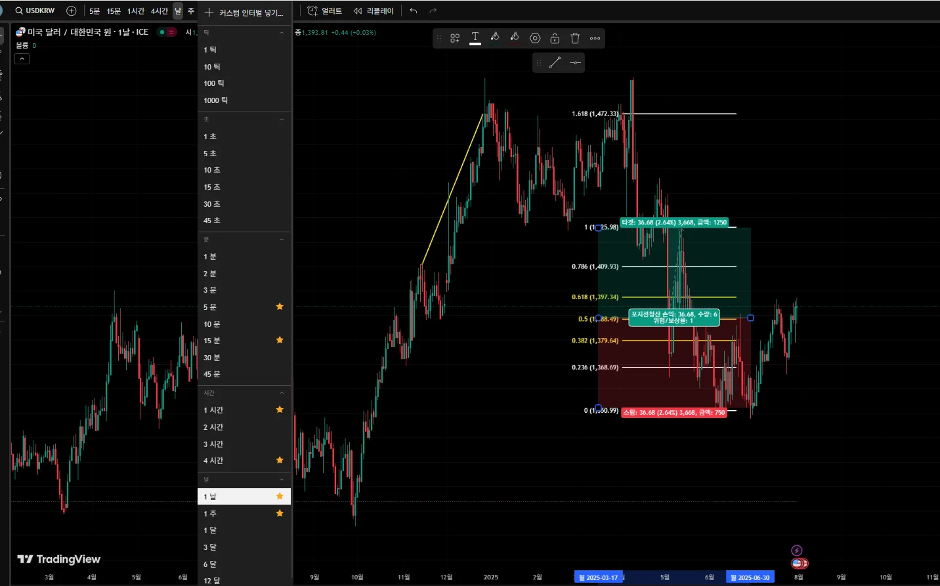The width and height of the screenshot is (940, 586).
Task: Choose the 100 틱 interval
Action: (x=244, y=83)
